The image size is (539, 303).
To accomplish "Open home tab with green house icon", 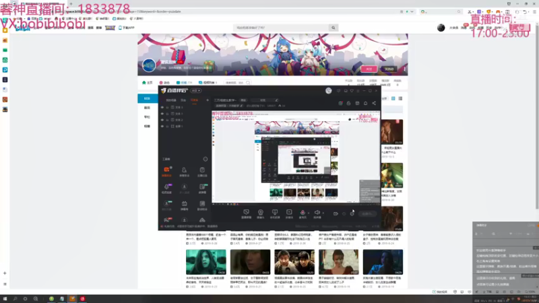I will [147, 83].
